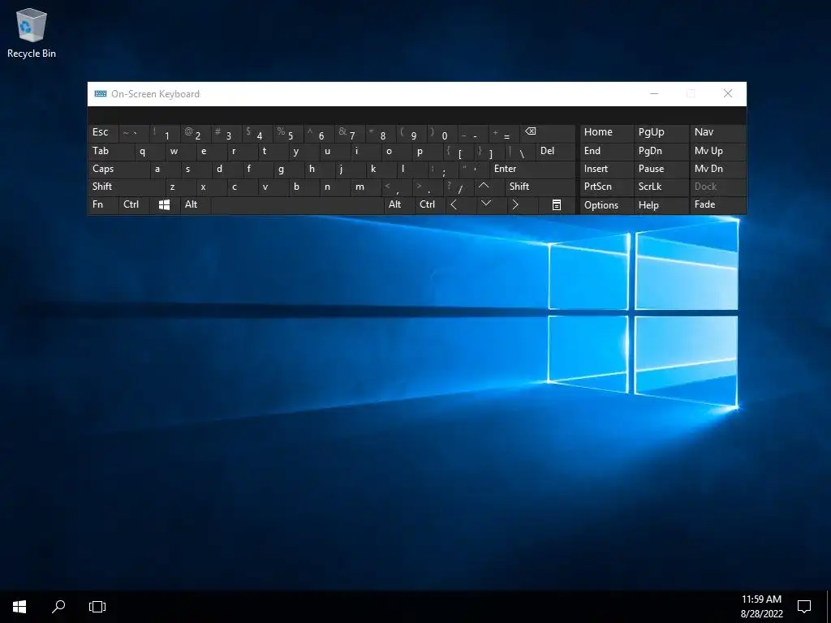Open the Action Center notifications icon
This screenshot has width=831, height=623.
804,607
